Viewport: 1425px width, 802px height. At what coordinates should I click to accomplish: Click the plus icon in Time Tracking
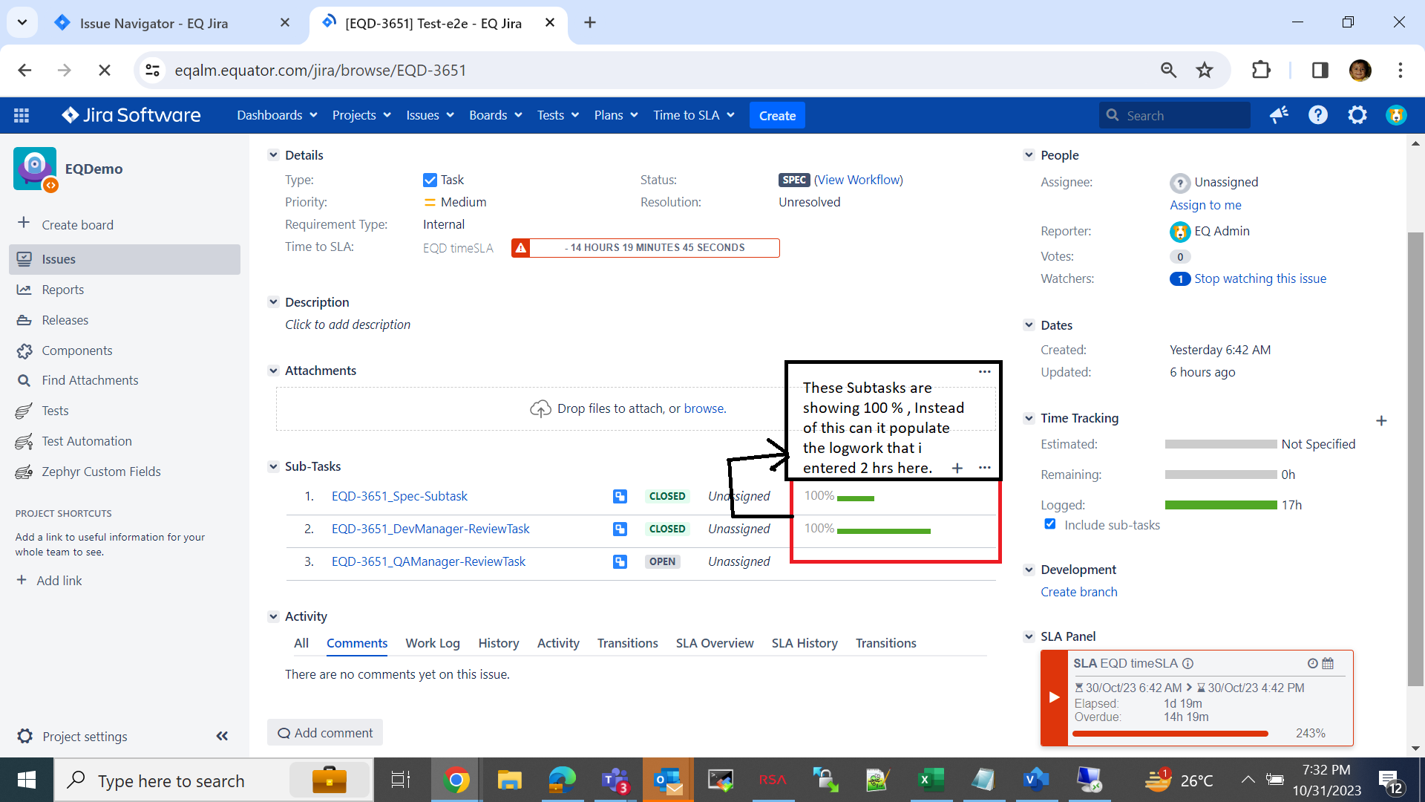pyautogui.click(x=1381, y=421)
